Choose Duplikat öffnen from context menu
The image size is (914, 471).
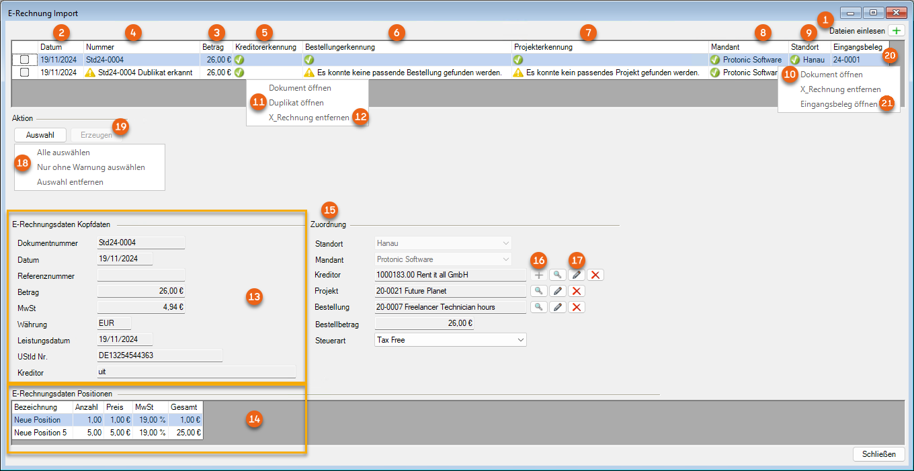296,103
